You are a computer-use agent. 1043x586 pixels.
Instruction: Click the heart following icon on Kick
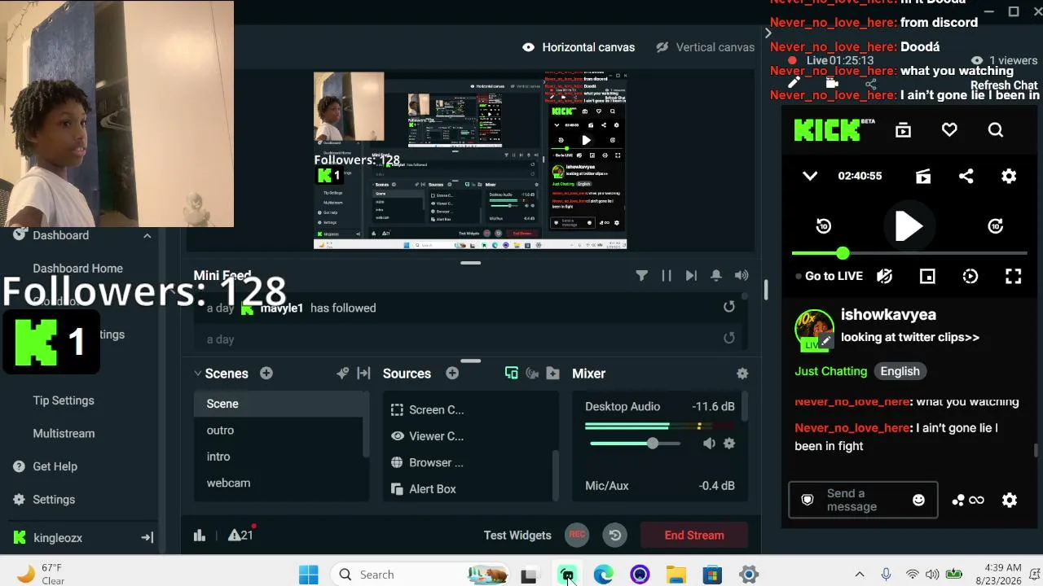point(949,130)
